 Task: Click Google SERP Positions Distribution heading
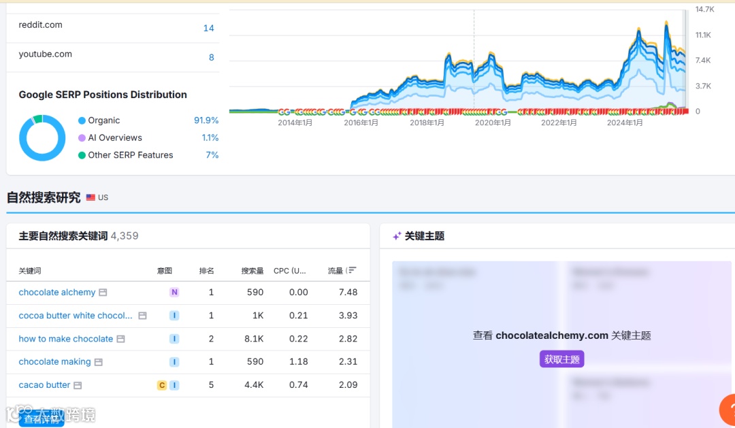coord(103,95)
